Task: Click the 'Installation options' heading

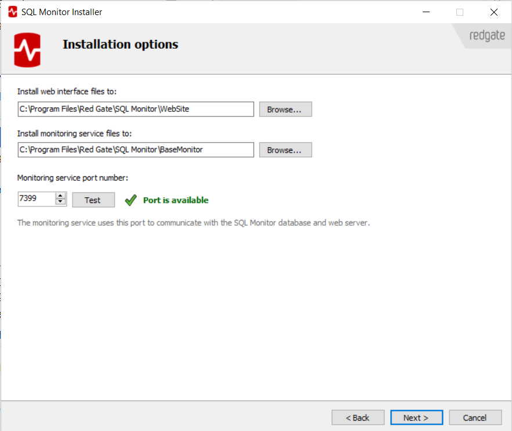Action: click(120, 45)
